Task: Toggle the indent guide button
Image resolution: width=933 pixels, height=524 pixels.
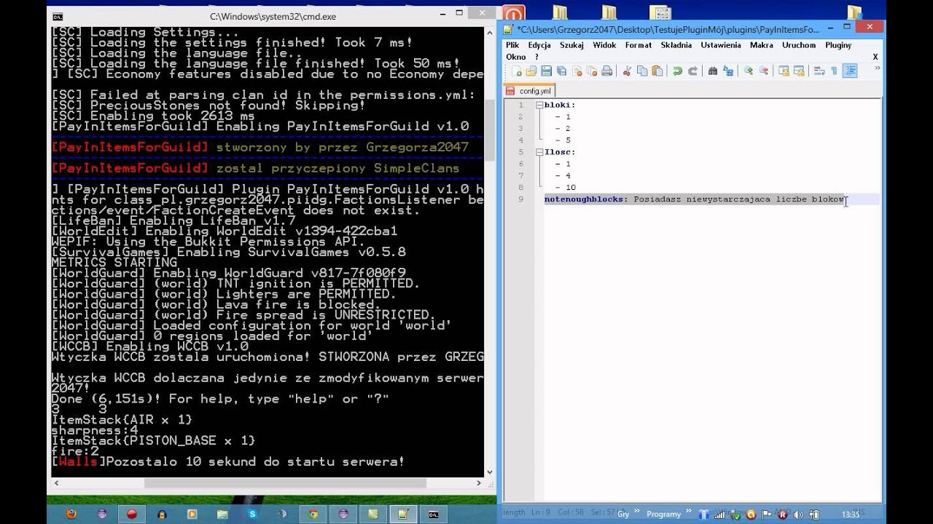Action: tap(850, 71)
